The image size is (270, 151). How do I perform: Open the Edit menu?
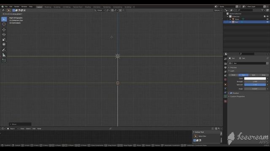11,7
